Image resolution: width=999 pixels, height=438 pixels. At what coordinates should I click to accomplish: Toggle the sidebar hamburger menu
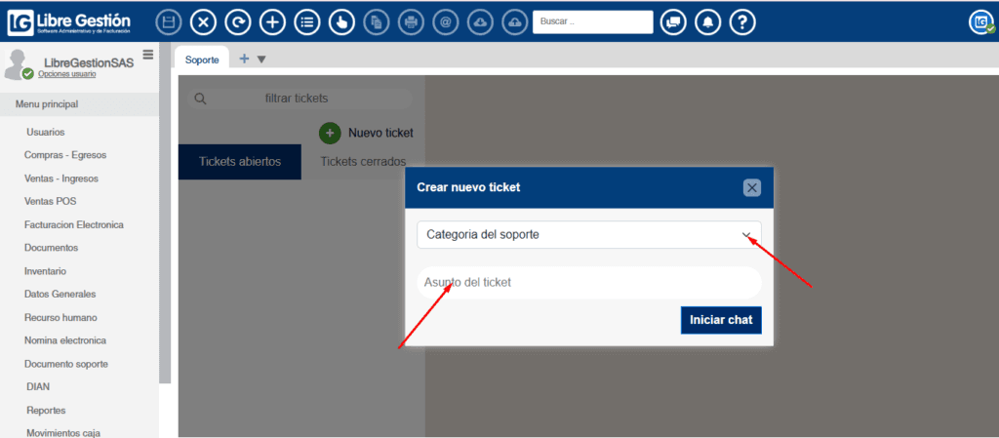point(147,55)
